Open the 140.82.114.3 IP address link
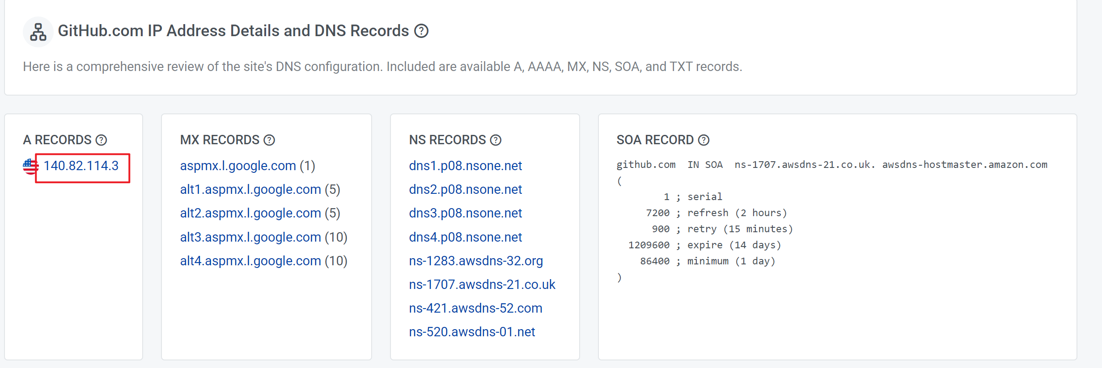 click(x=81, y=166)
